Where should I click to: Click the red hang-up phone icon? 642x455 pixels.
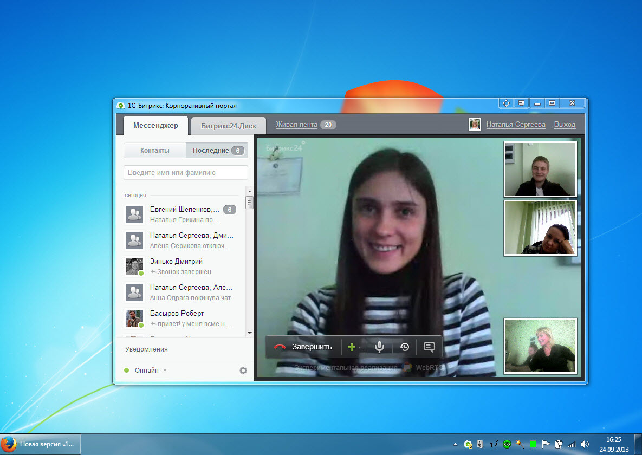pos(280,347)
